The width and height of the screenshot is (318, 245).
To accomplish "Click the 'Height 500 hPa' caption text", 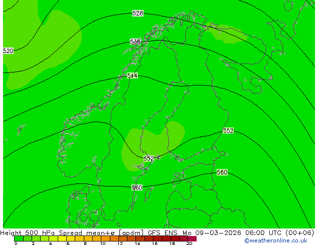I will tap(28, 233).
